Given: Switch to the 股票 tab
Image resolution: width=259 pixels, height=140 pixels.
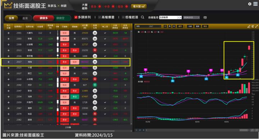Looking at the screenshot, I should [x=12, y=18].
